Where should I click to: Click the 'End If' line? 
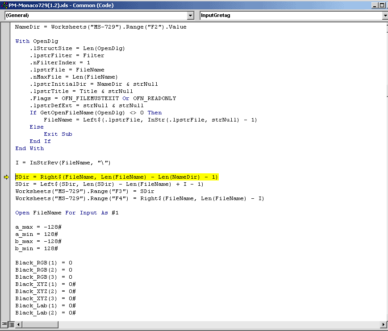(x=40, y=141)
